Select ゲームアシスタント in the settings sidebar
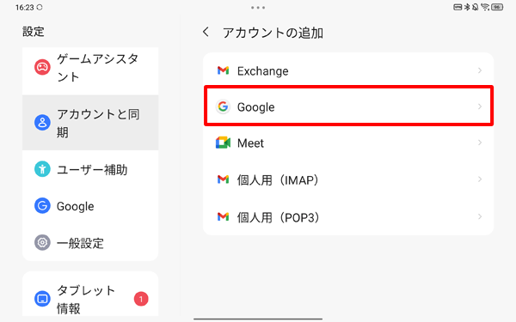Viewport: 516px width, 322px height. click(90, 71)
